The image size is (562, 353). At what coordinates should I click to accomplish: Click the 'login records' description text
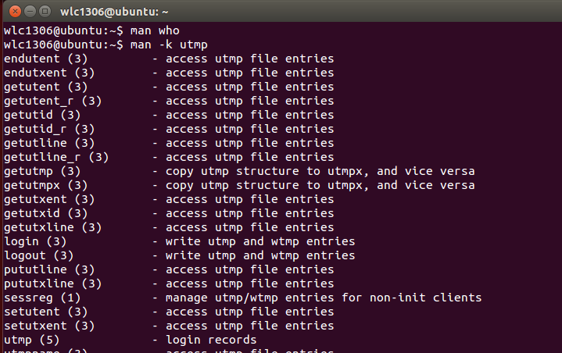(211, 340)
